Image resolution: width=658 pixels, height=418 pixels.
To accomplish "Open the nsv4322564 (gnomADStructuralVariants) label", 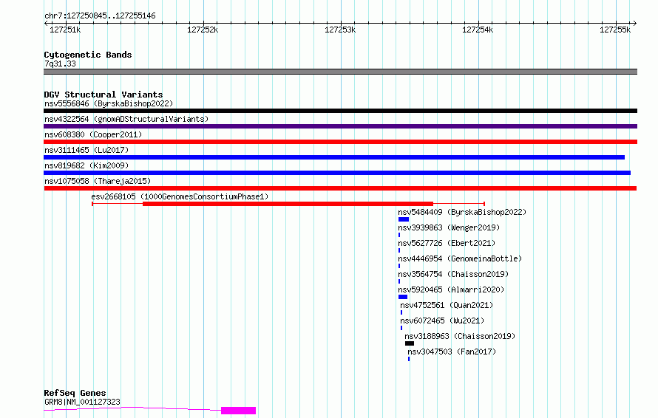I will (126, 119).
